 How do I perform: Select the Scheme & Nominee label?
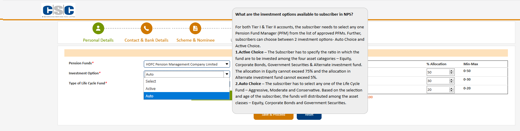[x=195, y=40]
